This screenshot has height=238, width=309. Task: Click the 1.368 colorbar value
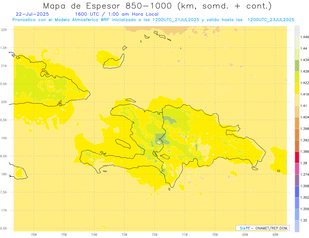[305, 186]
